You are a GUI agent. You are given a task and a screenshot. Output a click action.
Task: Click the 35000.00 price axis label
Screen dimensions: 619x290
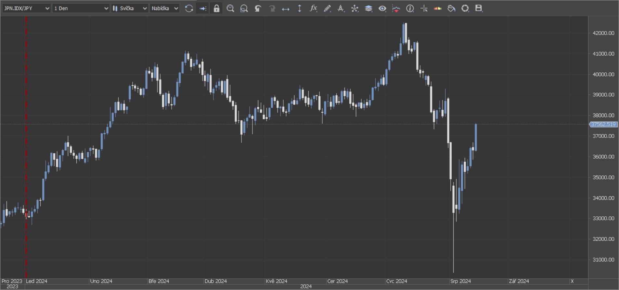pos(603,177)
